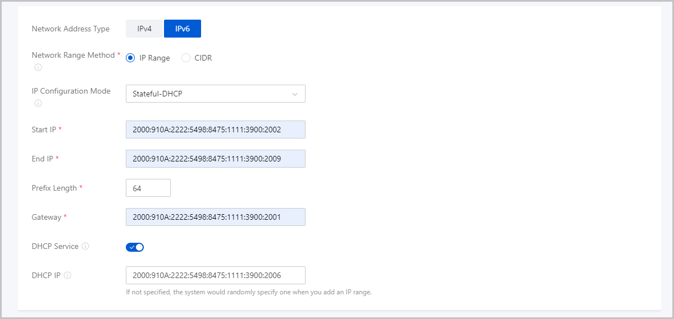Disable the DHCP Service toggle switch

coord(135,247)
